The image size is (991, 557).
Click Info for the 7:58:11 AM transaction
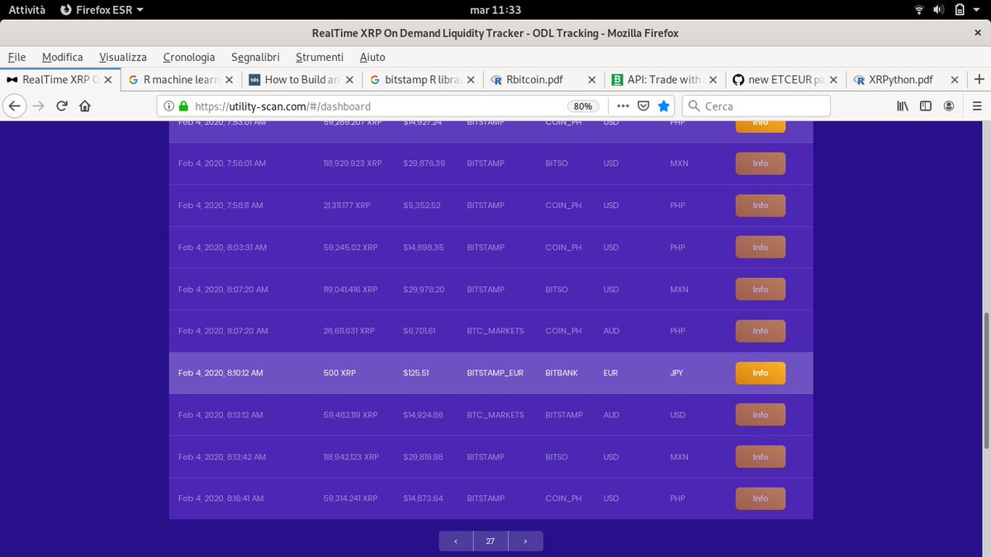[x=761, y=205]
